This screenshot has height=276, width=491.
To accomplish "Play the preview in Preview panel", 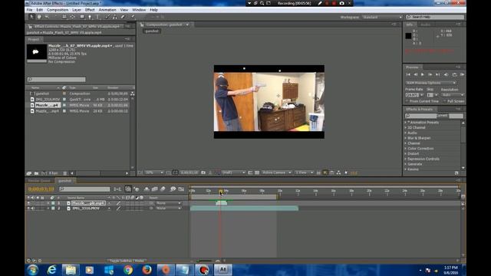I will 423,74.
